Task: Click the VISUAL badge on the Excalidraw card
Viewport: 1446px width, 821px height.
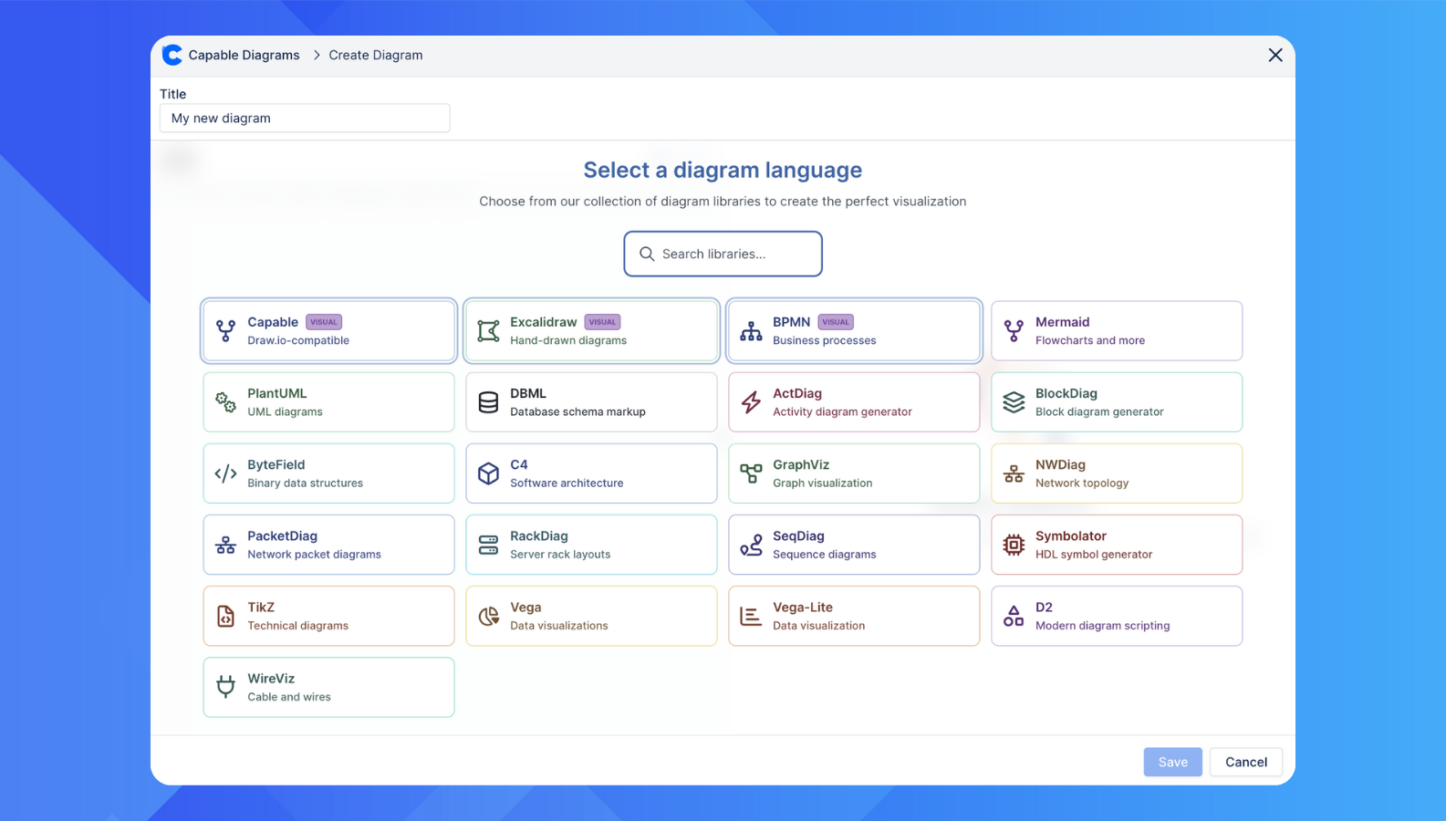Action: click(602, 322)
